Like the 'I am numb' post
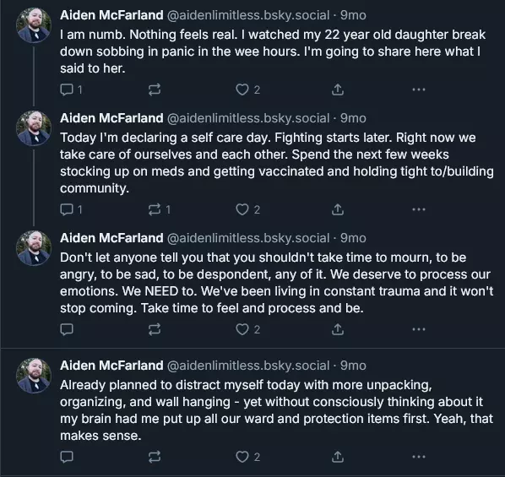The width and height of the screenshot is (505, 477). (247, 89)
